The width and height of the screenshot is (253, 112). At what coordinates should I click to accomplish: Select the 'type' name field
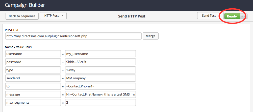coord(33,70)
